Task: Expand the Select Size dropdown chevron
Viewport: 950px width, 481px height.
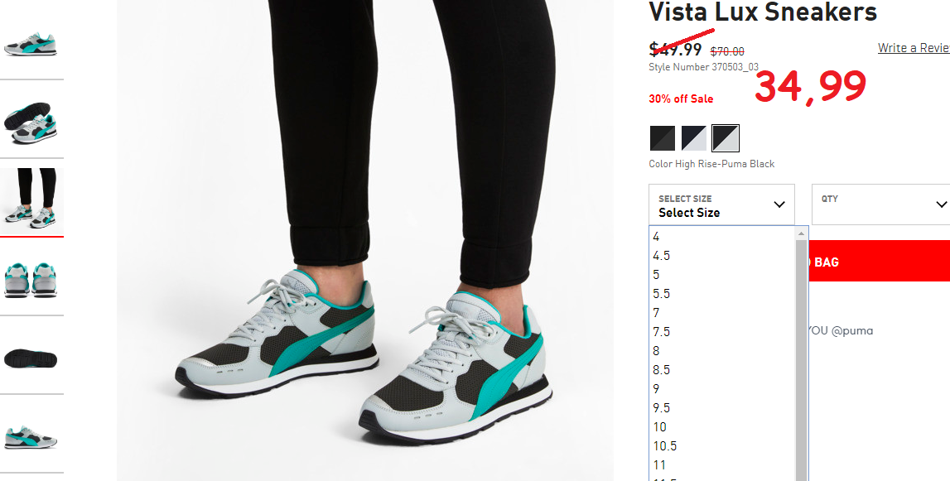Action: (x=779, y=204)
